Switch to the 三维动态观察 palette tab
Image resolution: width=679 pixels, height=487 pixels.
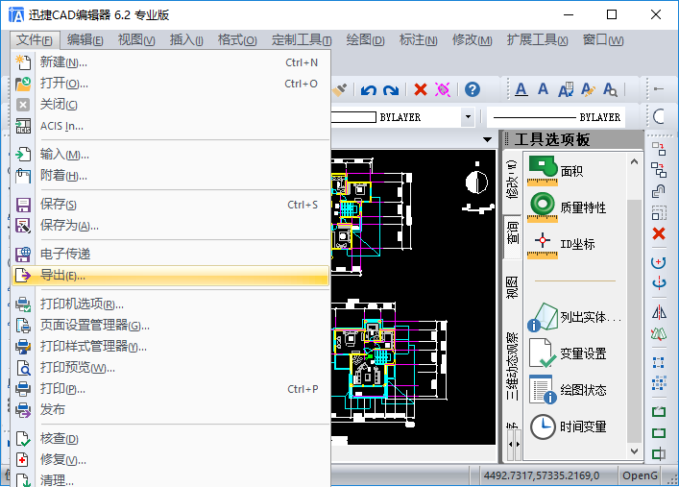click(x=512, y=366)
